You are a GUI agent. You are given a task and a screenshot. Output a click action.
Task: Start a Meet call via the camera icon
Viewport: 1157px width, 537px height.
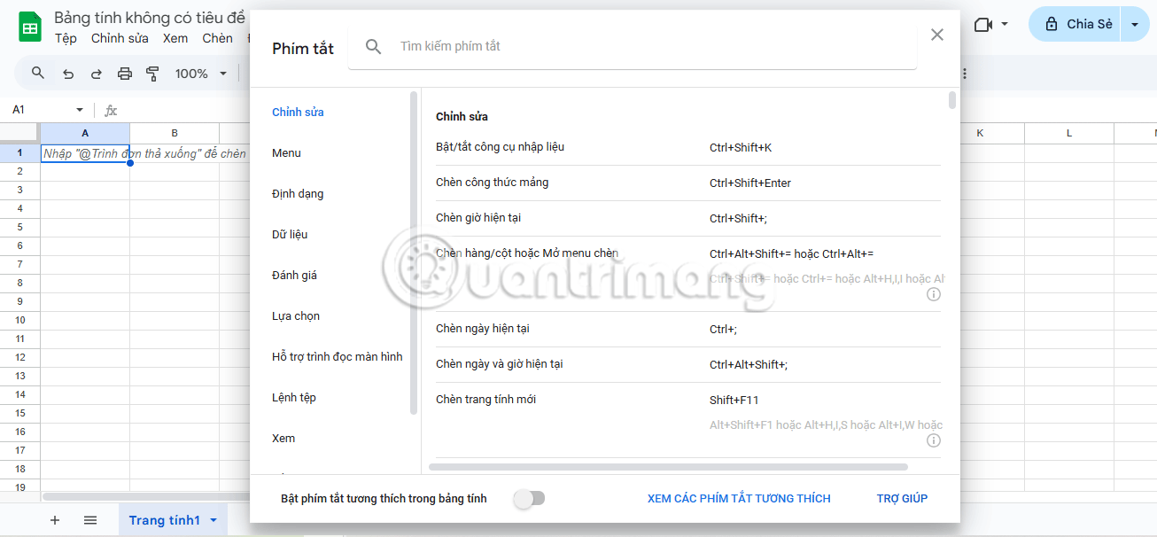click(x=982, y=24)
